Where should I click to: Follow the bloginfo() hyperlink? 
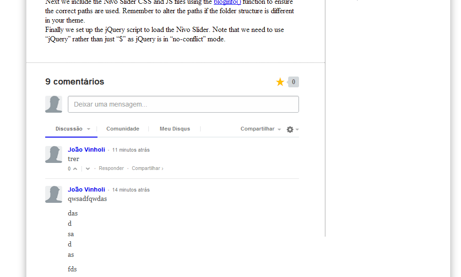click(x=226, y=3)
